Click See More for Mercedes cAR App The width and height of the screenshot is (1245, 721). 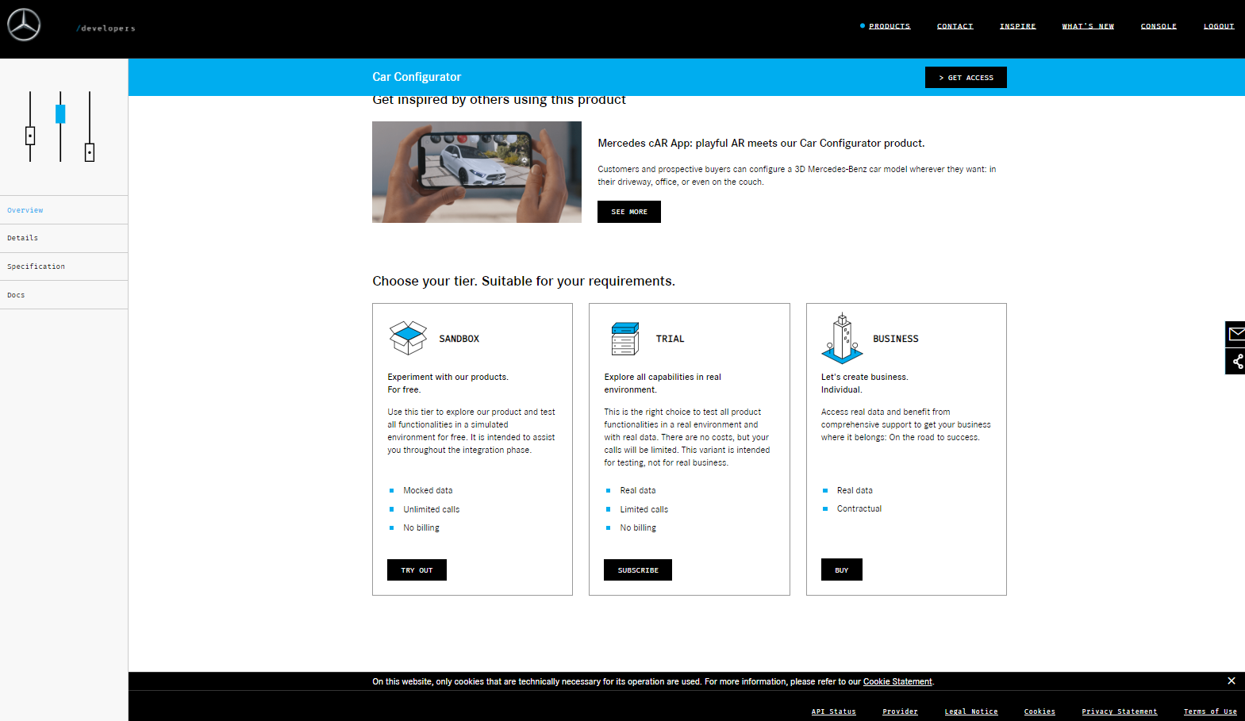coord(628,212)
